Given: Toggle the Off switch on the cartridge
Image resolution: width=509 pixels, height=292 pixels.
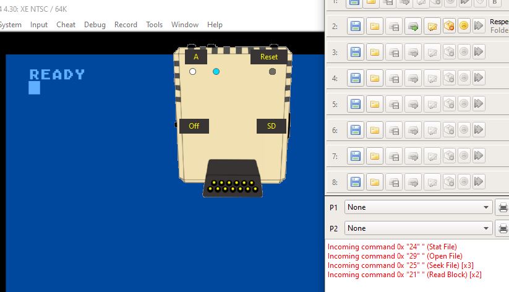Looking at the screenshot, I should [x=194, y=126].
